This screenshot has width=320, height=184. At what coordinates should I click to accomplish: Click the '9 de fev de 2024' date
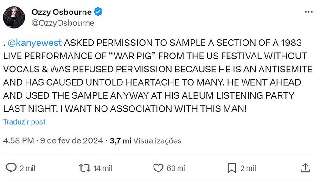point(71,140)
